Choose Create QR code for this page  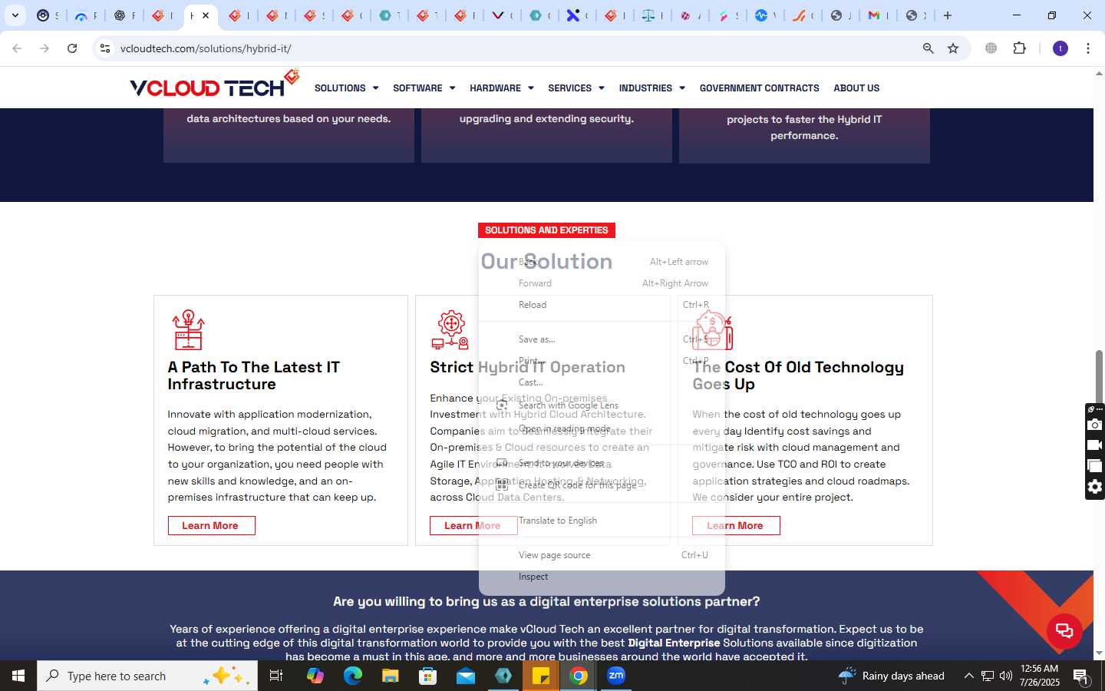(602, 485)
